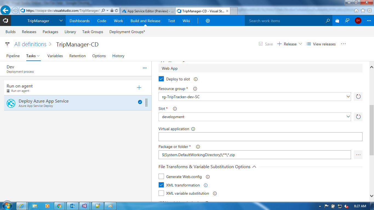Open the DY user profile avatar
Viewport: 374px width, 210px height.
click(x=358, y=21)
